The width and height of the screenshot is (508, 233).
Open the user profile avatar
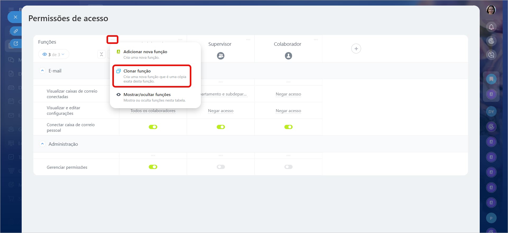(x=491, y=10)
